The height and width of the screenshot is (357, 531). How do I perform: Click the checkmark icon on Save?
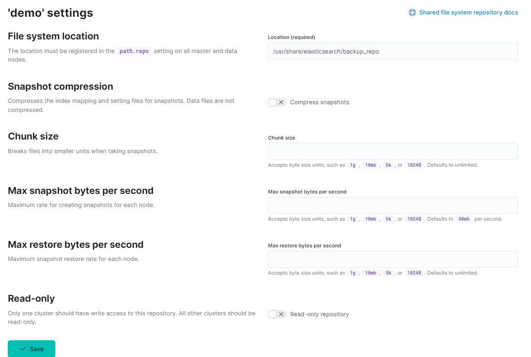(23, 349)
